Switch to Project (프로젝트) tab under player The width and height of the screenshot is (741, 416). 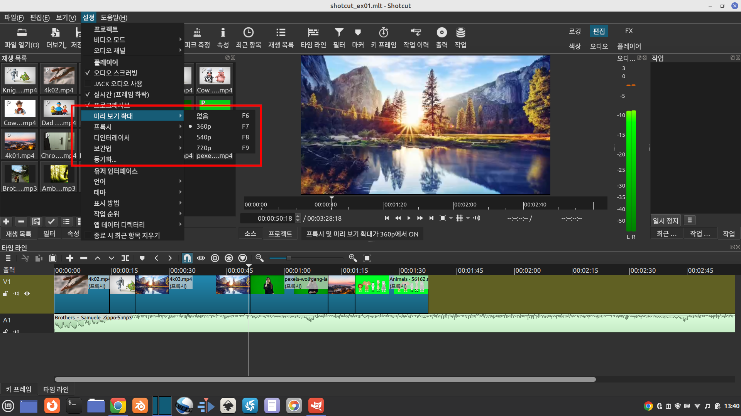[x=280, y=234]
